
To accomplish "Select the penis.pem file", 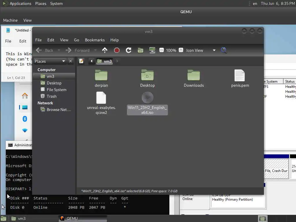I will [x=240, y=79].
